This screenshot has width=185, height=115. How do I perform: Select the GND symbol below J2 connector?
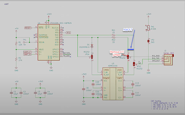tap(149, 72)
